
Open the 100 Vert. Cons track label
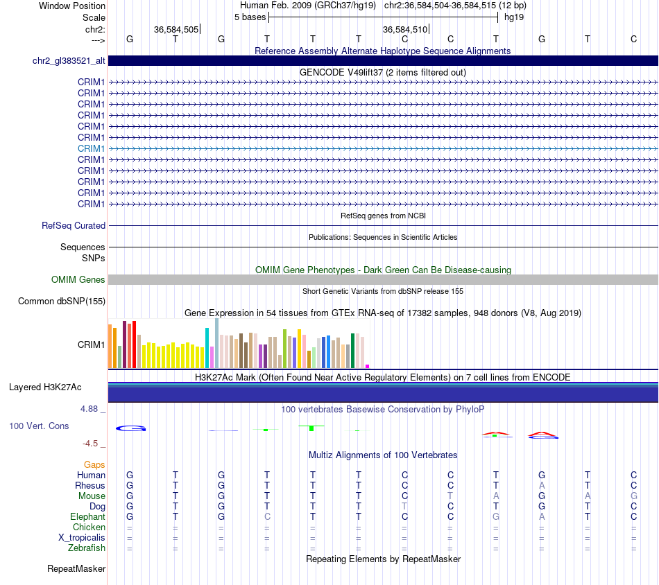point(39,426)
